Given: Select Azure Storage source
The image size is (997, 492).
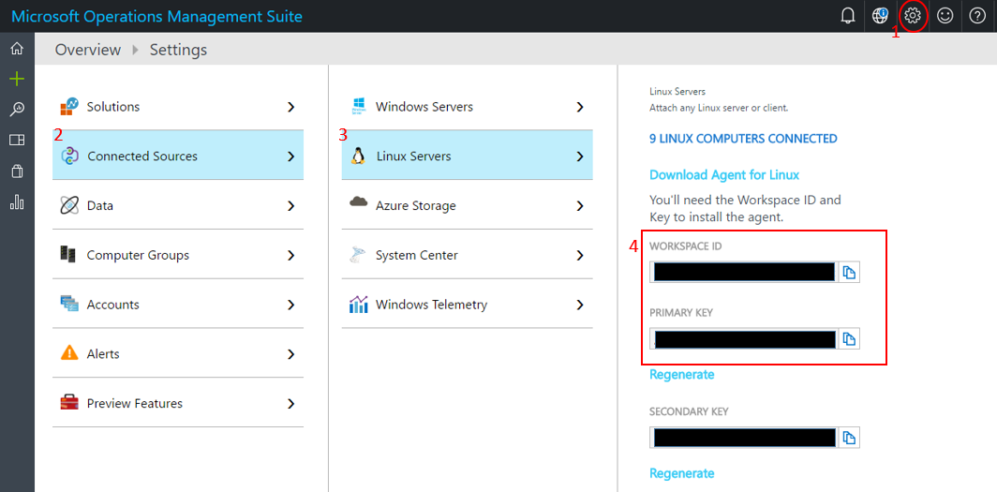Looking at the screenshot, I should tap(468, 204).
